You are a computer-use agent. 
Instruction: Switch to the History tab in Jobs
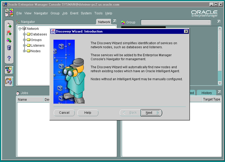pyautogui.click(x=206, y=93)
